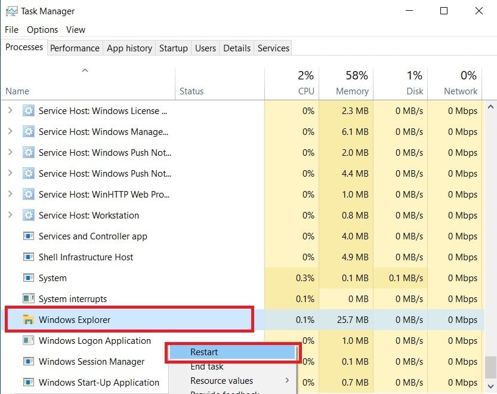Maximize the Task Manager window
497x394 pixels.
444,11
